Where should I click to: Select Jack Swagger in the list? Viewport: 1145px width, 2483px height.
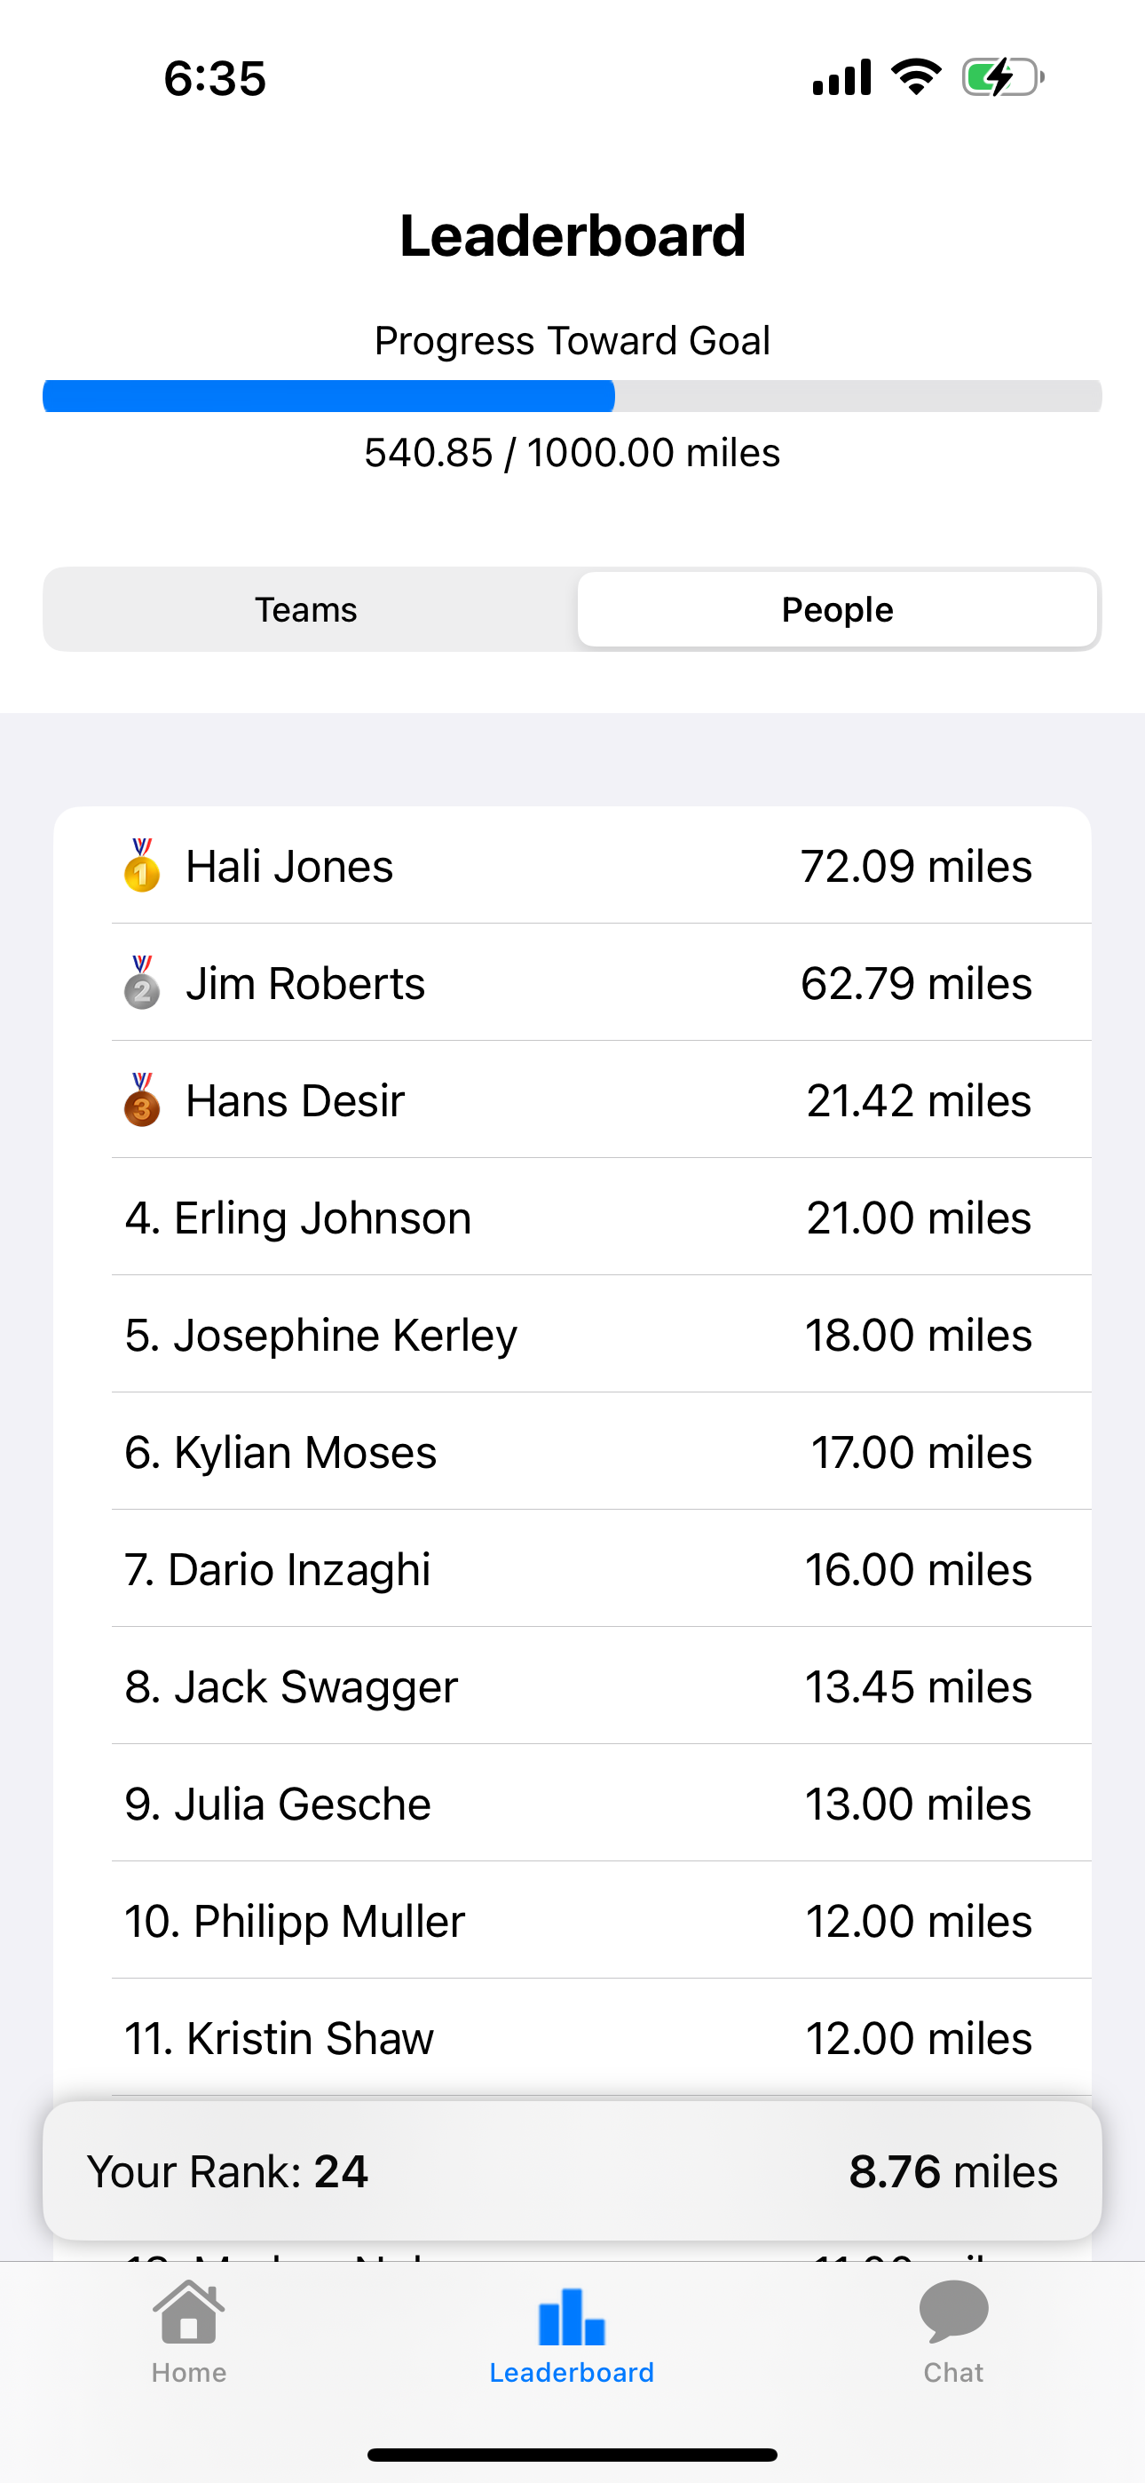tap(572, 1686)
